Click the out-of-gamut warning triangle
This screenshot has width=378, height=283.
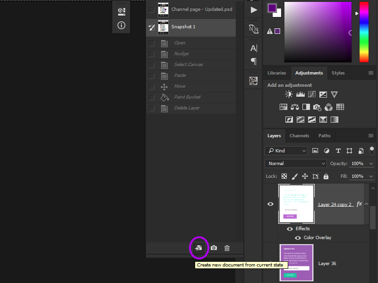click(x=270, y=31)
